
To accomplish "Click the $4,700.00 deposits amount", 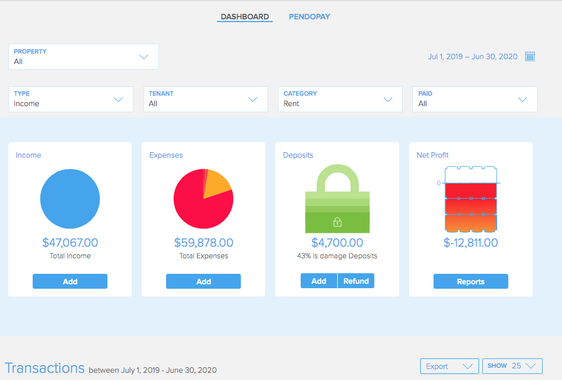I will point(337,242).
